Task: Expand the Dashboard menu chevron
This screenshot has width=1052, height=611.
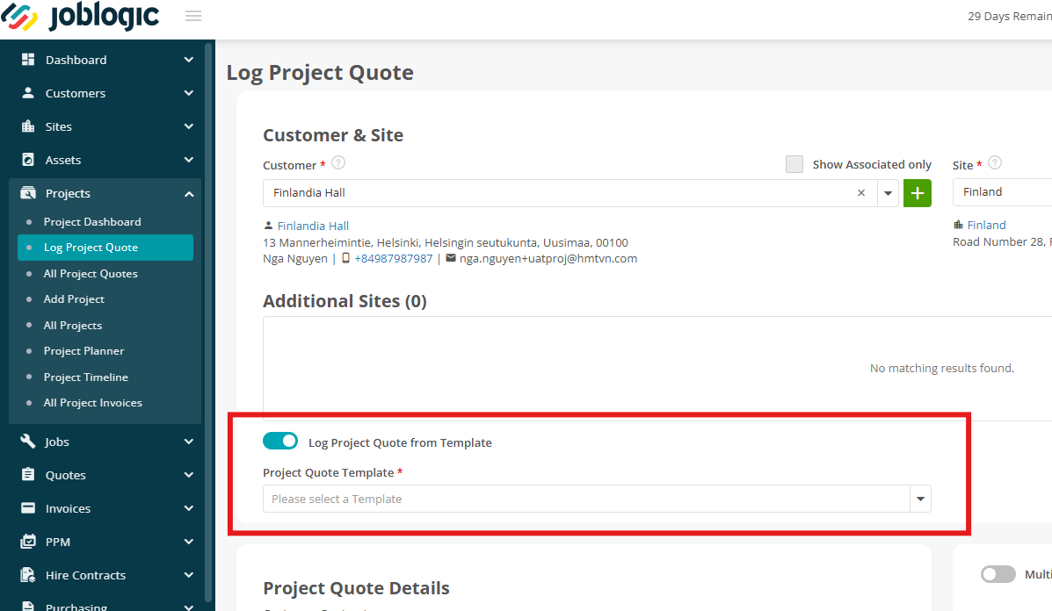Action: tap(189, 60)
